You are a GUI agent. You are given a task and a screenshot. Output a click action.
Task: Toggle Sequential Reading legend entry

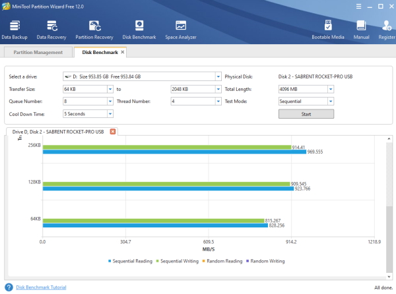130,261
